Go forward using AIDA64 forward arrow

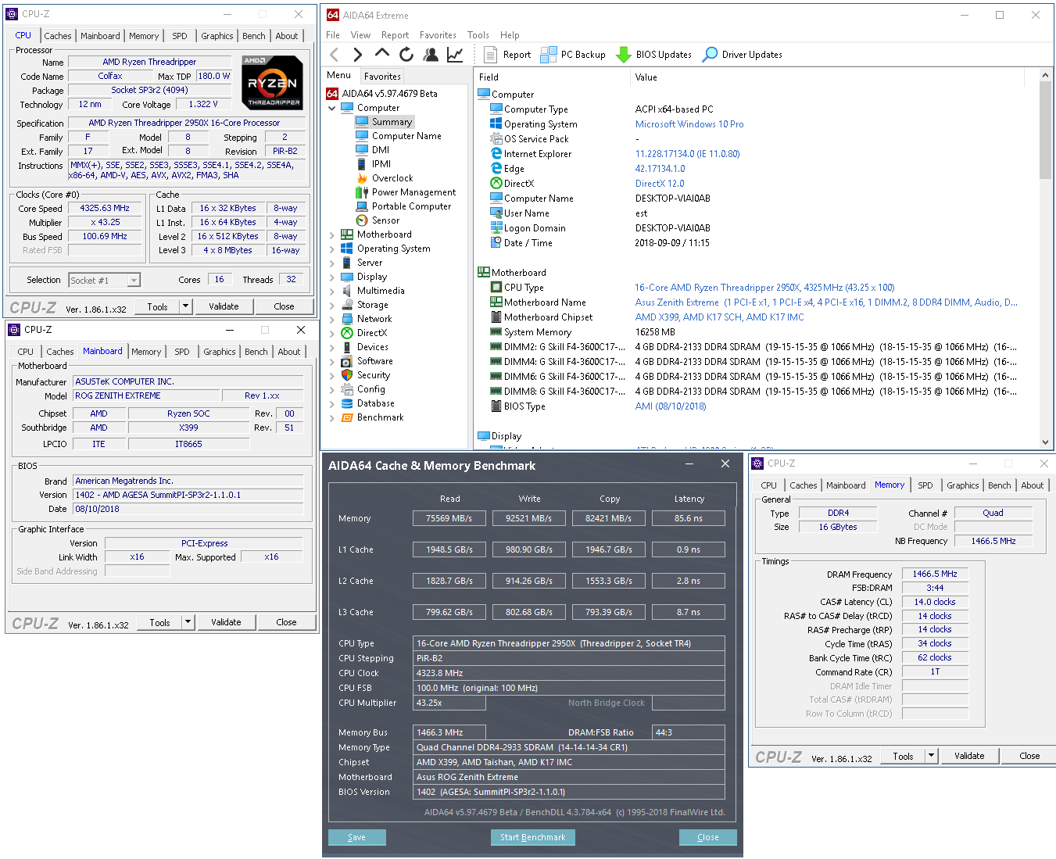point(357,54)
